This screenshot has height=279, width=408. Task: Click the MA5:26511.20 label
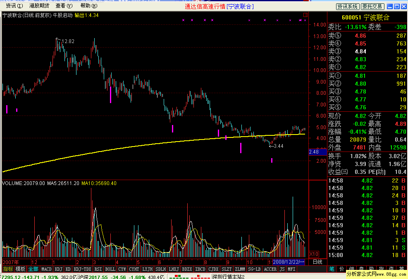[x=63, y=183]
